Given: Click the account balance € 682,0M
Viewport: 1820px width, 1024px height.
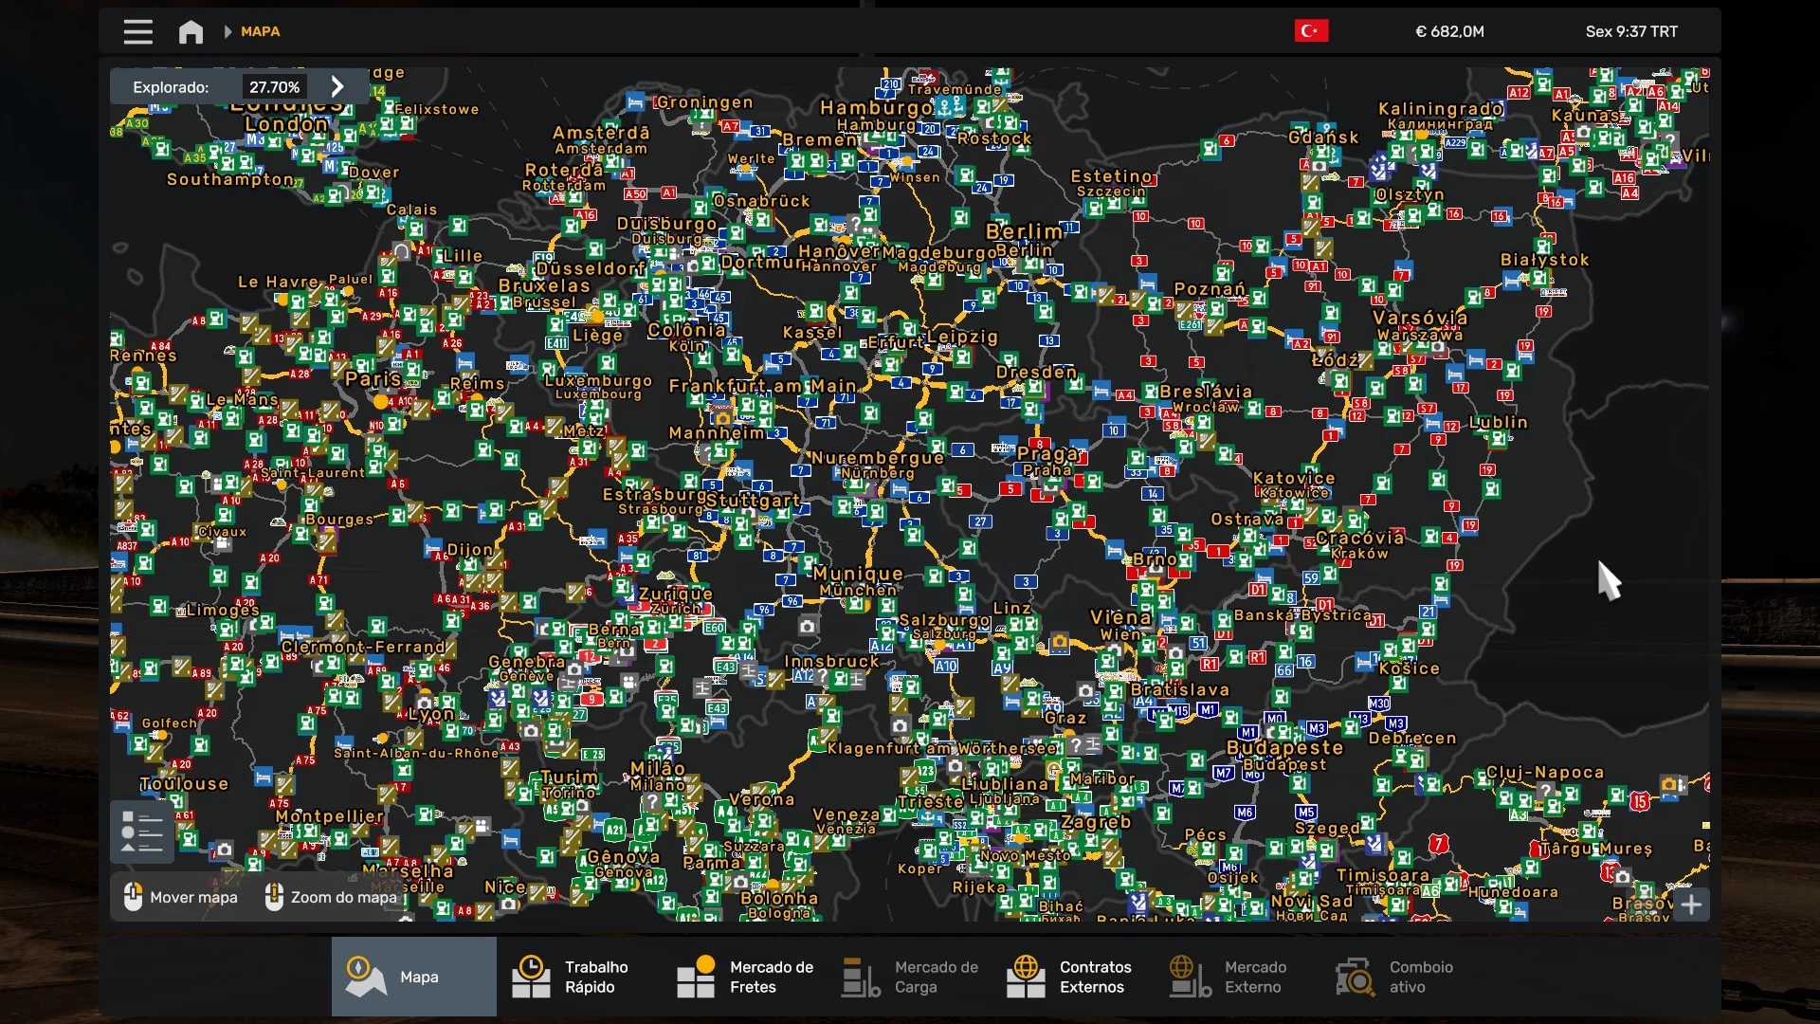Looking at the screenshot, I should 1449,31.
